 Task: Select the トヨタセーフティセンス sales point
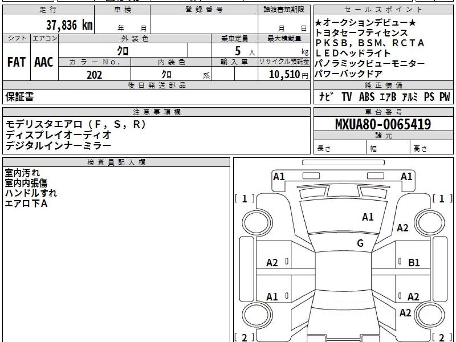tap(361, 33)
